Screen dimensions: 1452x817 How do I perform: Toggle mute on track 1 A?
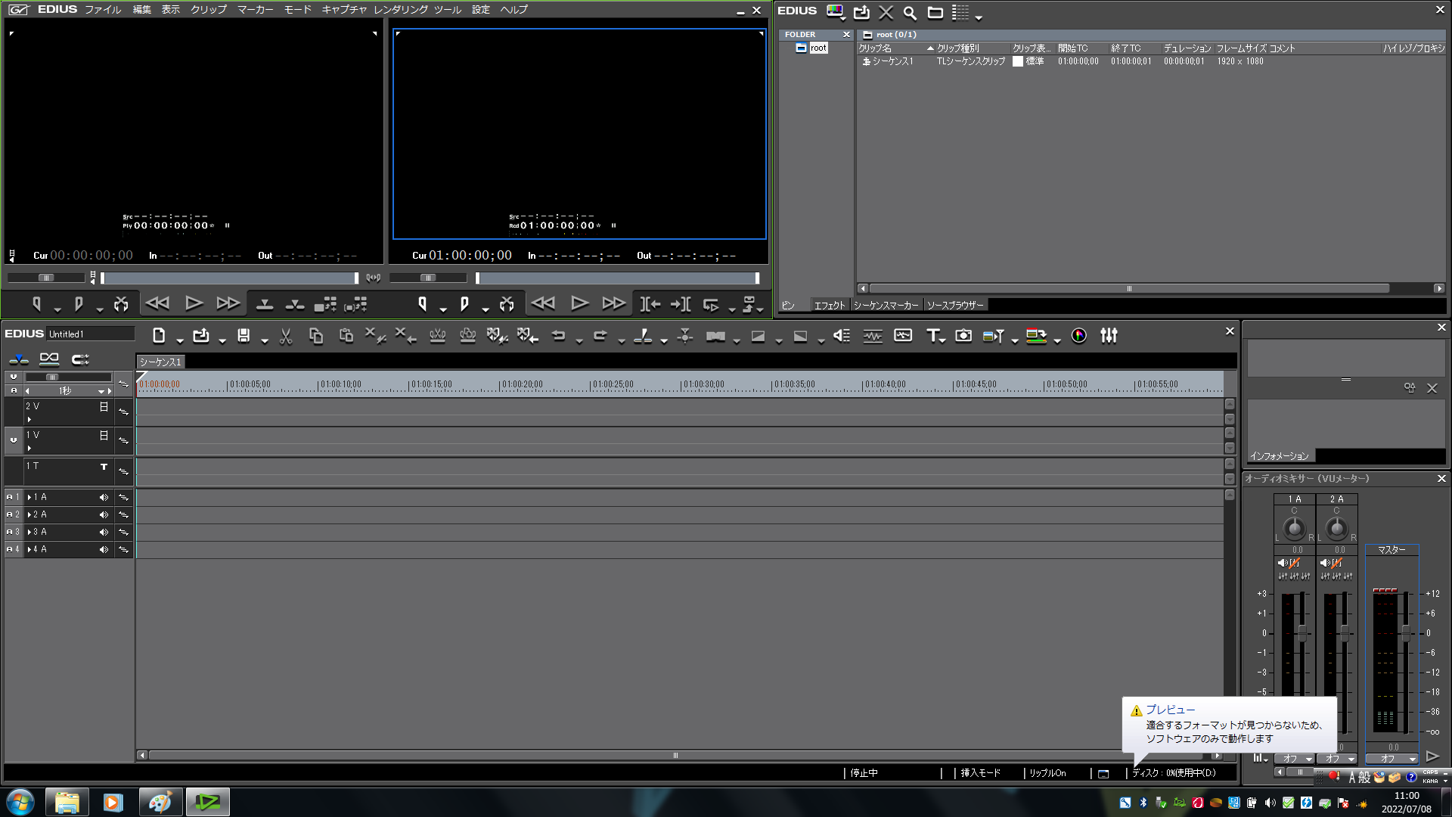pos(104,498)
